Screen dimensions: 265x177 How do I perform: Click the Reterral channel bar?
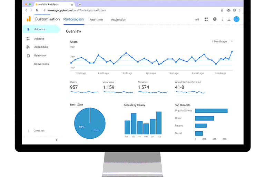[201, 125]
